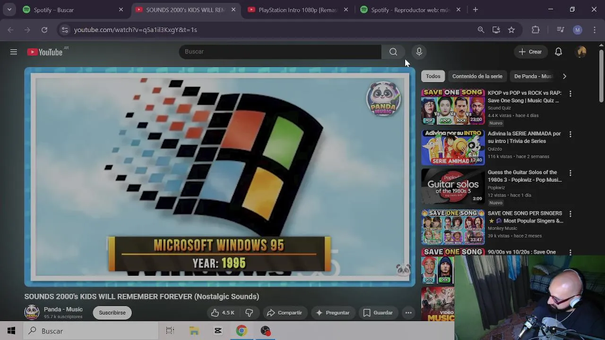Open the notifications bell
This screenshot has width=605, height=340.
tap(558, 52)
